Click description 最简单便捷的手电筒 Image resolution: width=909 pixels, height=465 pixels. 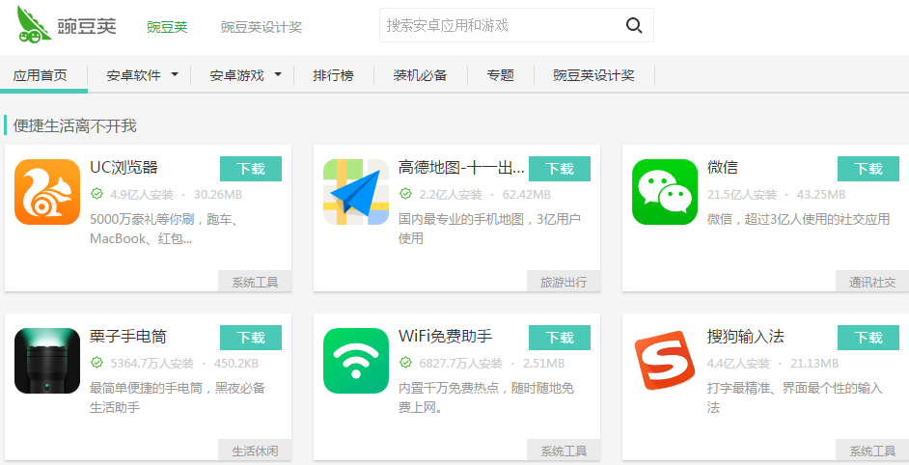point(178,397)
